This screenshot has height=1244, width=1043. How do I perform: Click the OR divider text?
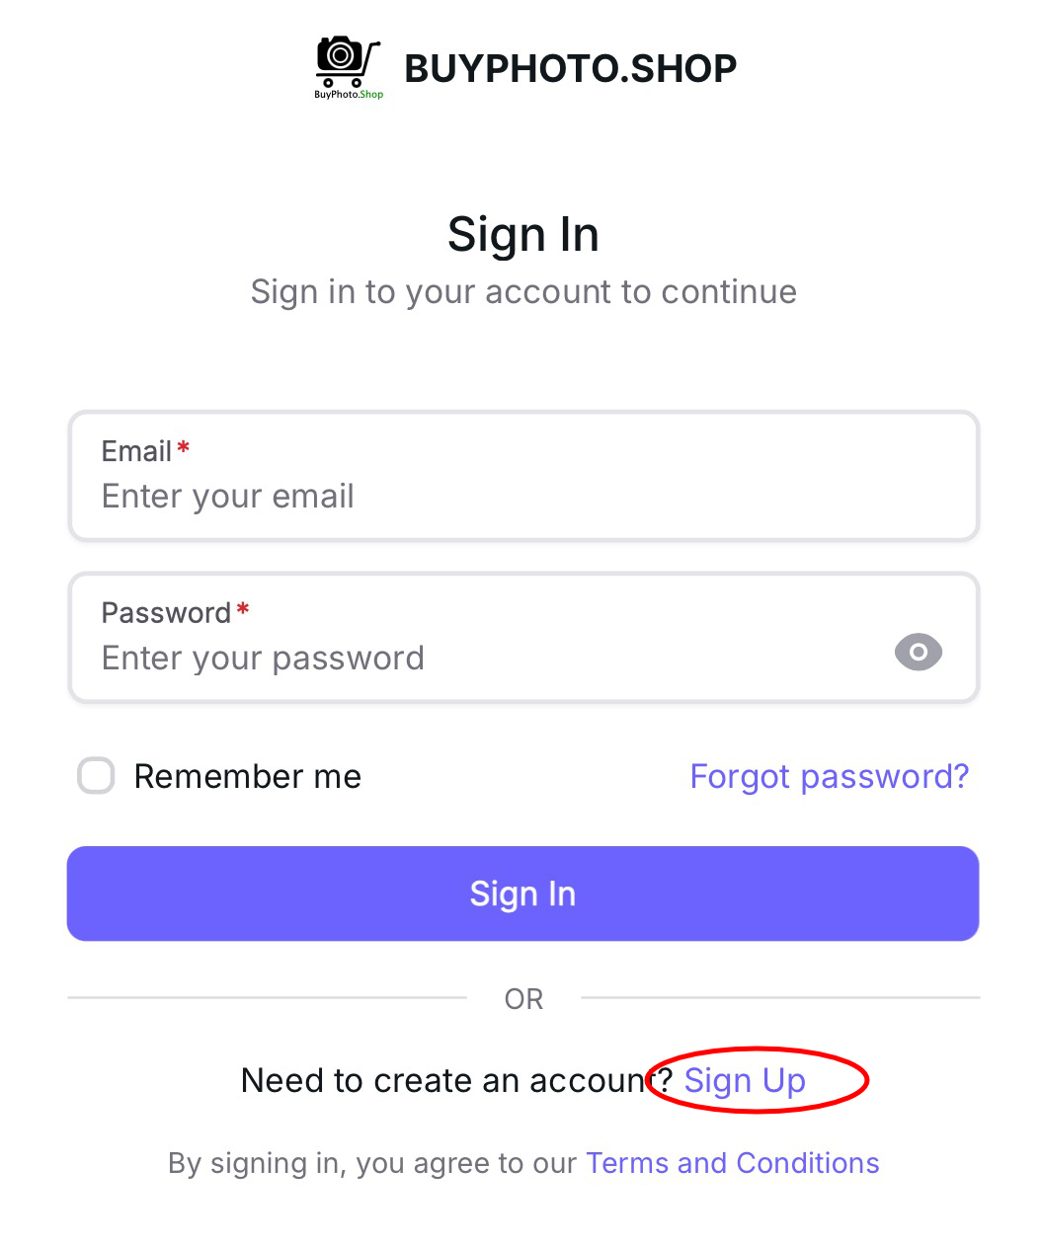[x=523, y=999]
